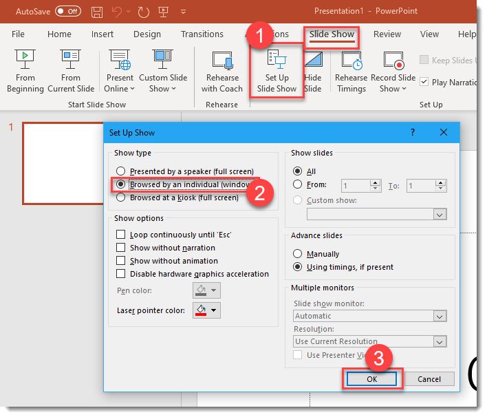Close the Set Up Show dialog
Image resolution: width=487 pixels, height=417 pixels.
pyautogui.click(x=444, y=132)
